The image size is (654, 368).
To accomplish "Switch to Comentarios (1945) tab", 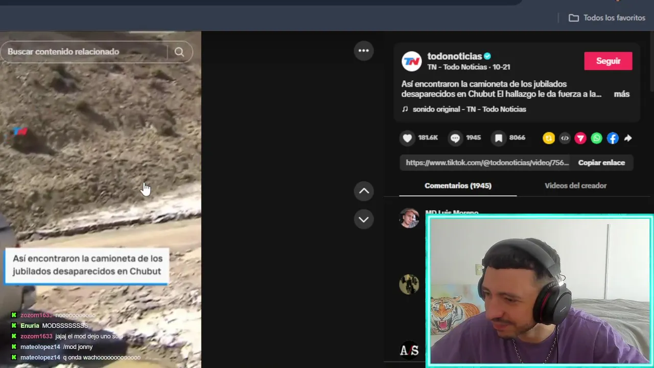I will (x=458, y=186).
